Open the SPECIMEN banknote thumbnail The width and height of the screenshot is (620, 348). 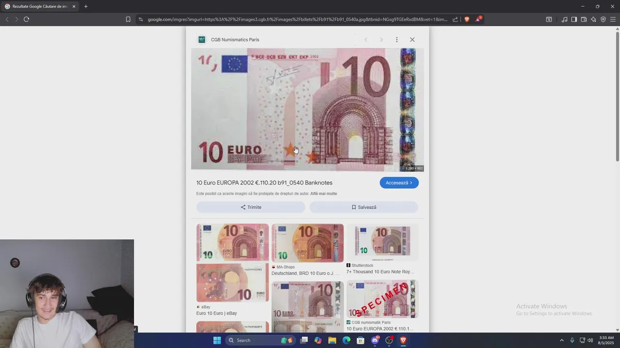coord(383,299)
